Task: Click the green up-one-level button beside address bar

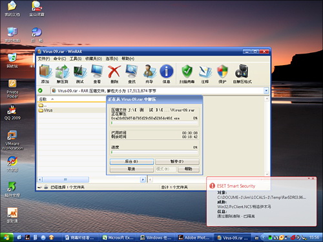Action: [40, 90]
